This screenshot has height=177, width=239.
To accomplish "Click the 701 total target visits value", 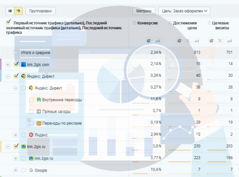I will click(229, 52).
